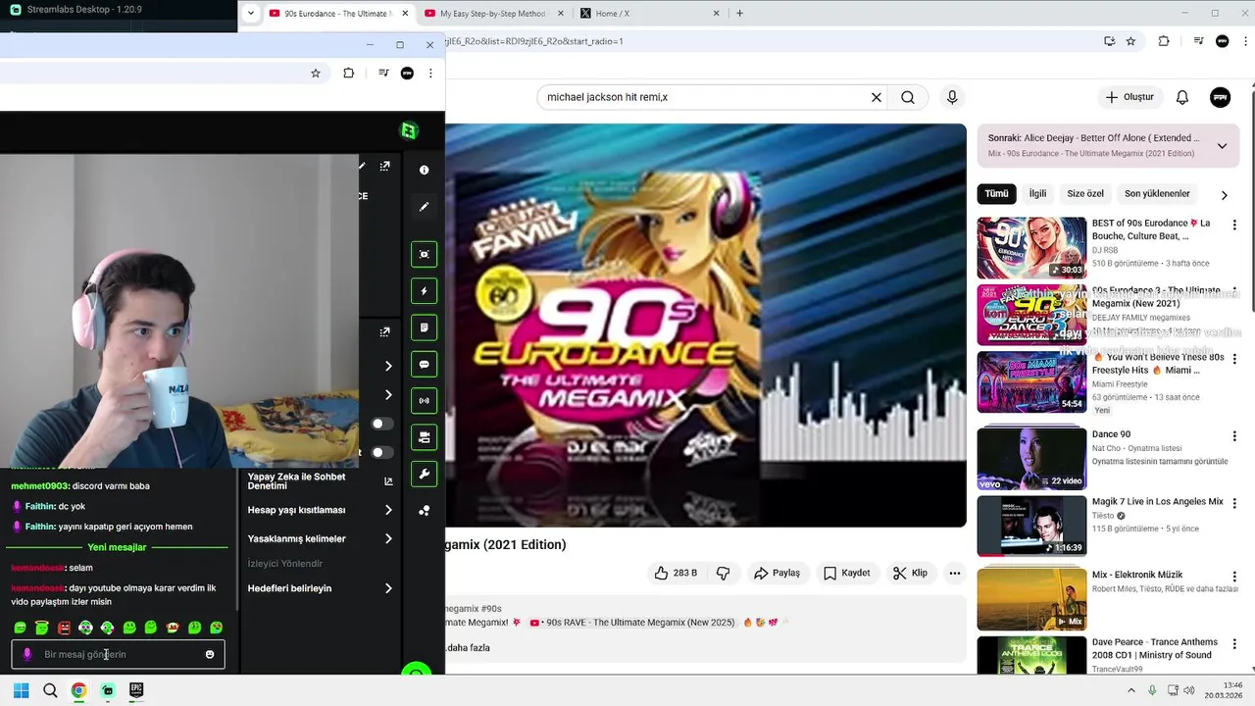The width and height of the screenshot is (1255, 706).
Task: Open the green document sidebar icon
Action: click(x=424, y=328)
